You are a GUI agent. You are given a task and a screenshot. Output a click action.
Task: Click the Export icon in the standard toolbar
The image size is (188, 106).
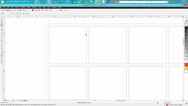tap(39, 10)
